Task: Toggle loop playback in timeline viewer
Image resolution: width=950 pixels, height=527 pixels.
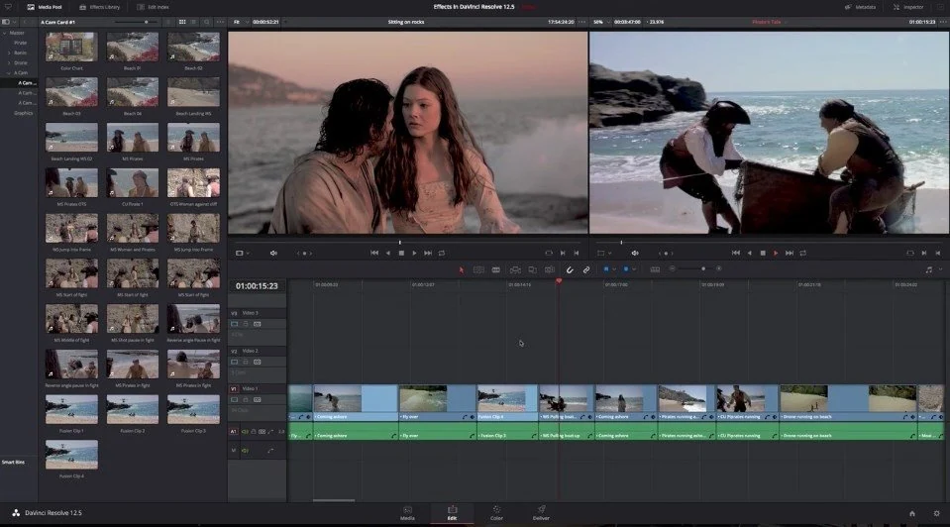Action: 802,254
